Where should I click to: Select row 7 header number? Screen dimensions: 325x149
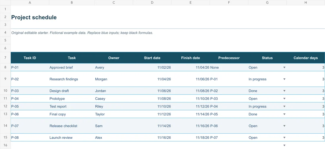point(5,58)
